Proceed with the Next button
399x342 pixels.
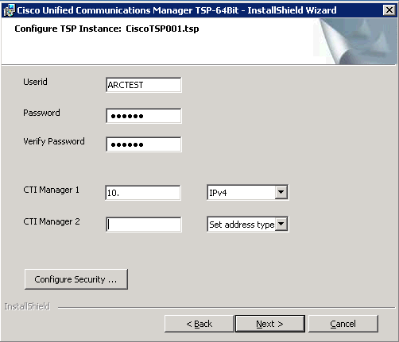coord(270,324)
